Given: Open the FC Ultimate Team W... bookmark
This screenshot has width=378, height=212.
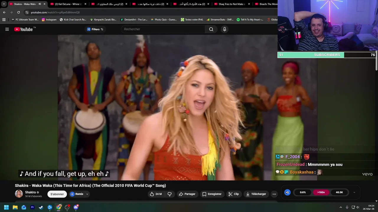Looking at the screenshot, I should [x=25, y=20].
